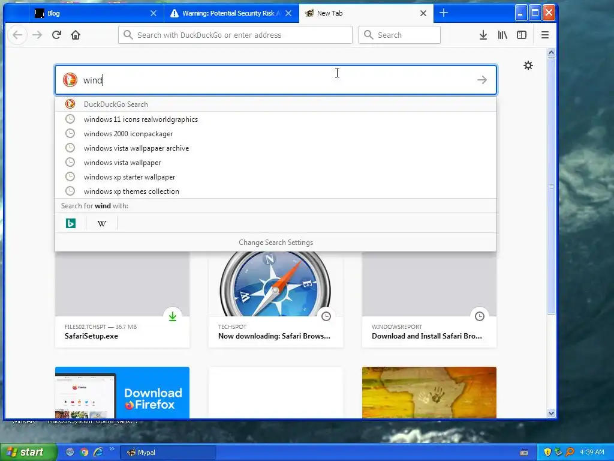
Task: Click the page scrollbar down arrow
Action: click(552, 413)
